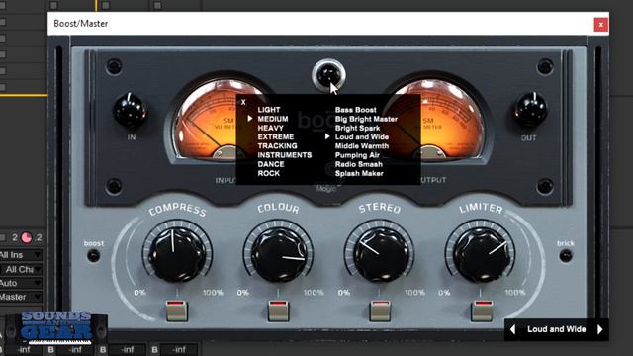This screenshot has width=633, height=356.
Task: Turn the COMPRESS knob
Action: point(177,255)
